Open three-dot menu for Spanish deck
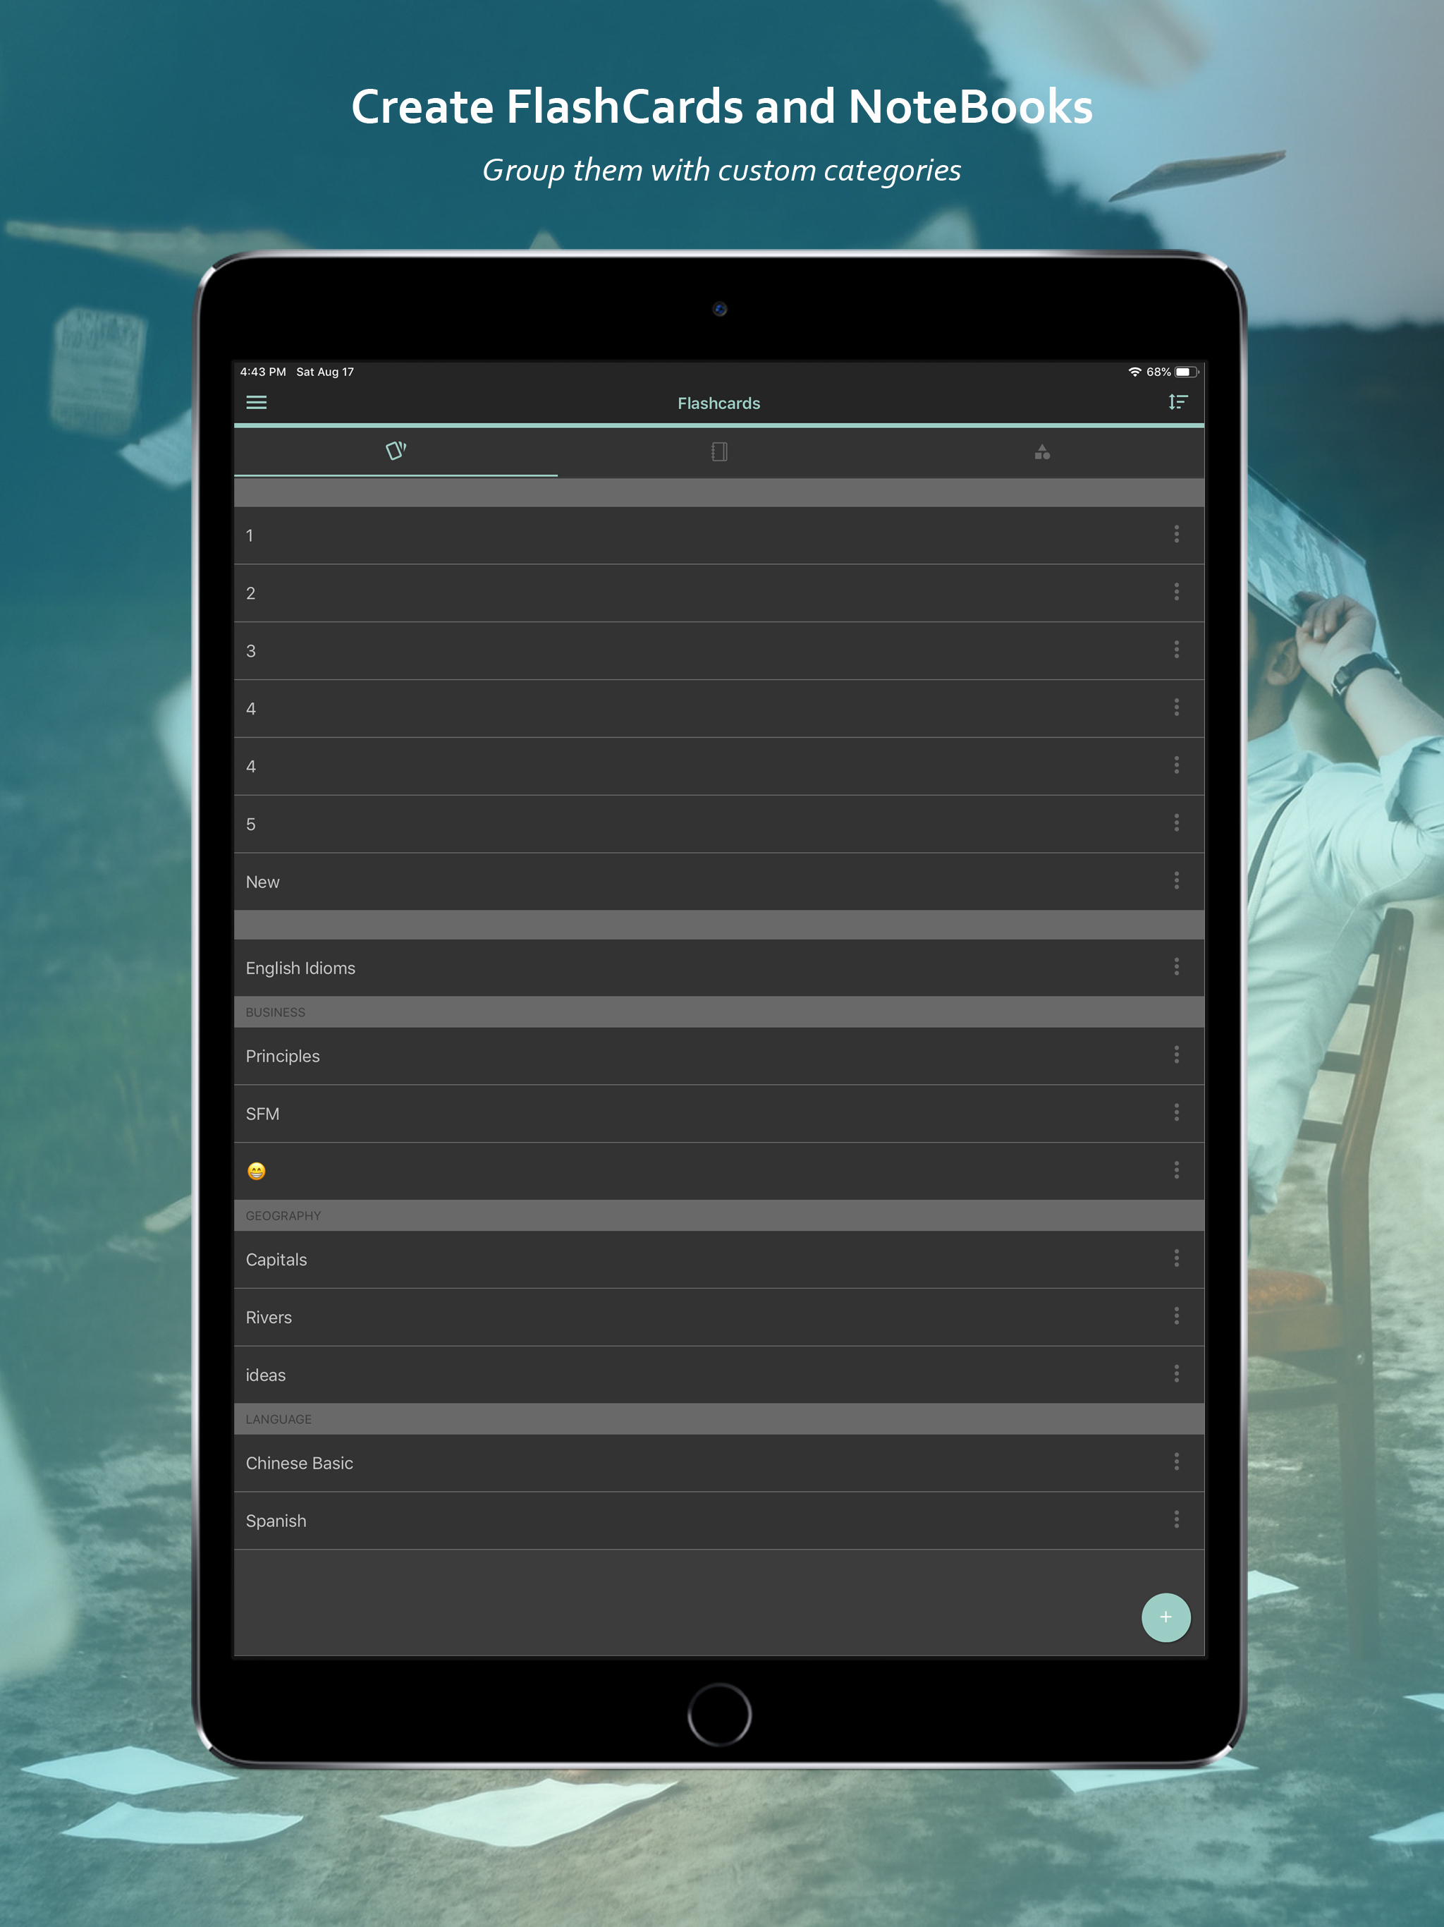1444x1927 pixels. pyautogui.click(x=1176, y=1519)
